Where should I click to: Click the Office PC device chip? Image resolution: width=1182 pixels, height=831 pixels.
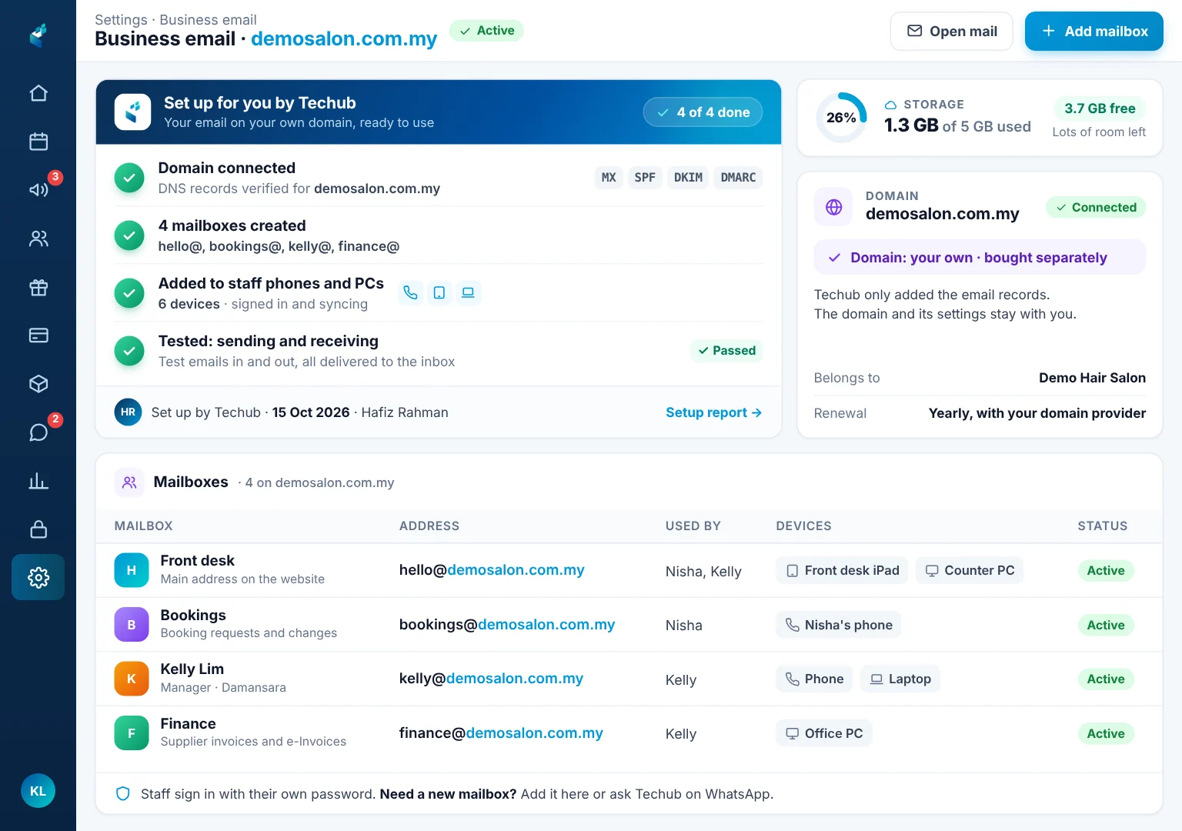click(x=824, y=733)
